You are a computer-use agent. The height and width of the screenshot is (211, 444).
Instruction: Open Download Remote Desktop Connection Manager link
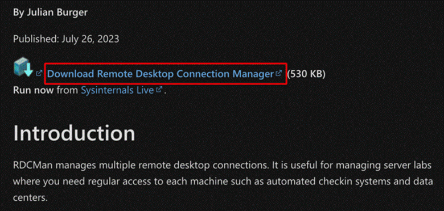(x=161, y=74)
